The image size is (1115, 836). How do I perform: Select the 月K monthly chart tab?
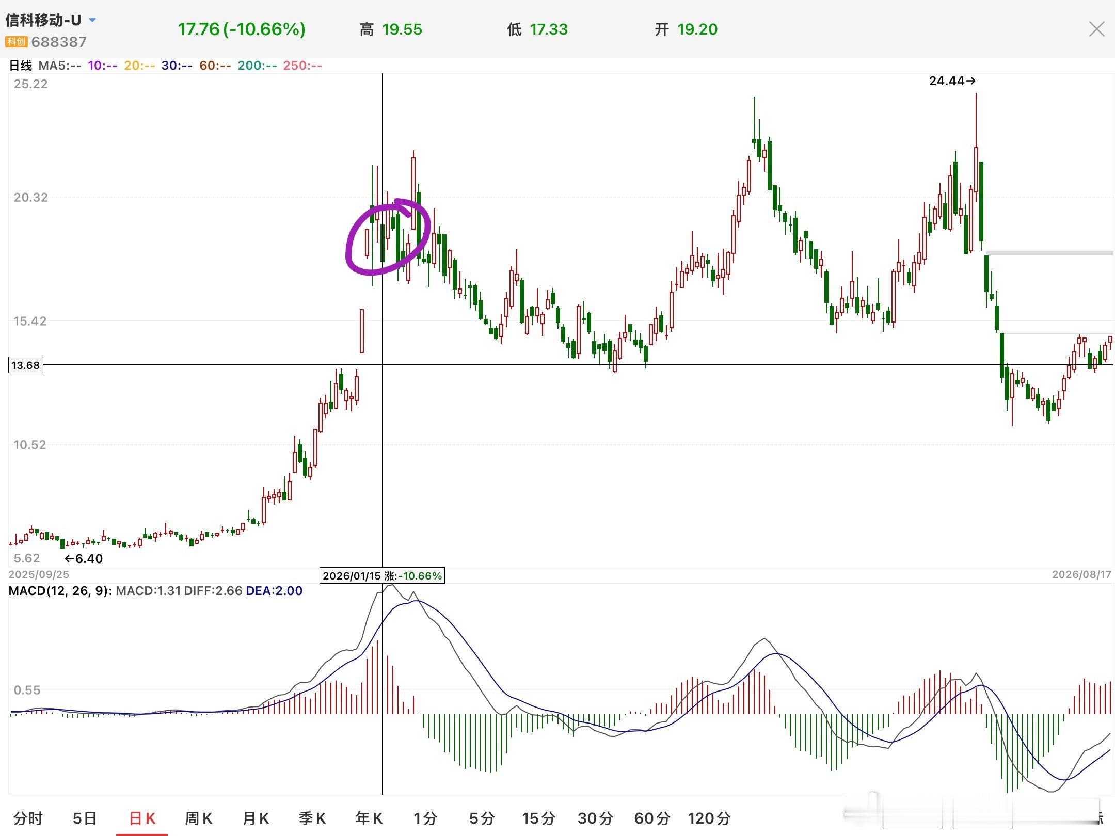(x=256, y=818)
